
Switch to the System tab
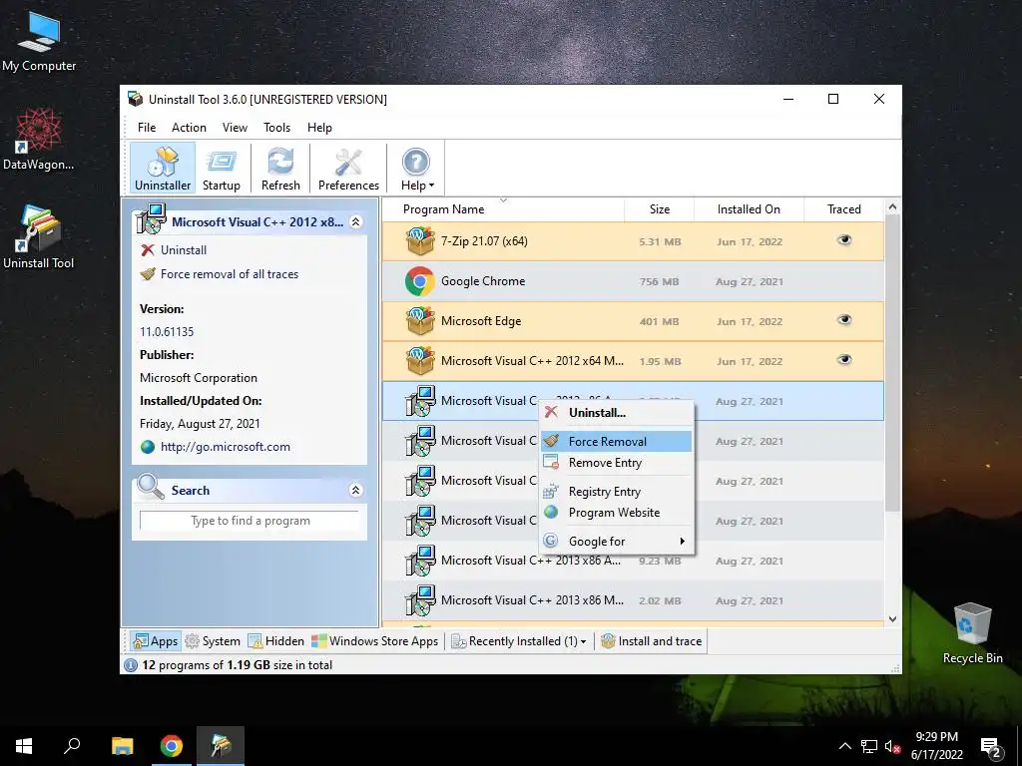click(213, 641)
